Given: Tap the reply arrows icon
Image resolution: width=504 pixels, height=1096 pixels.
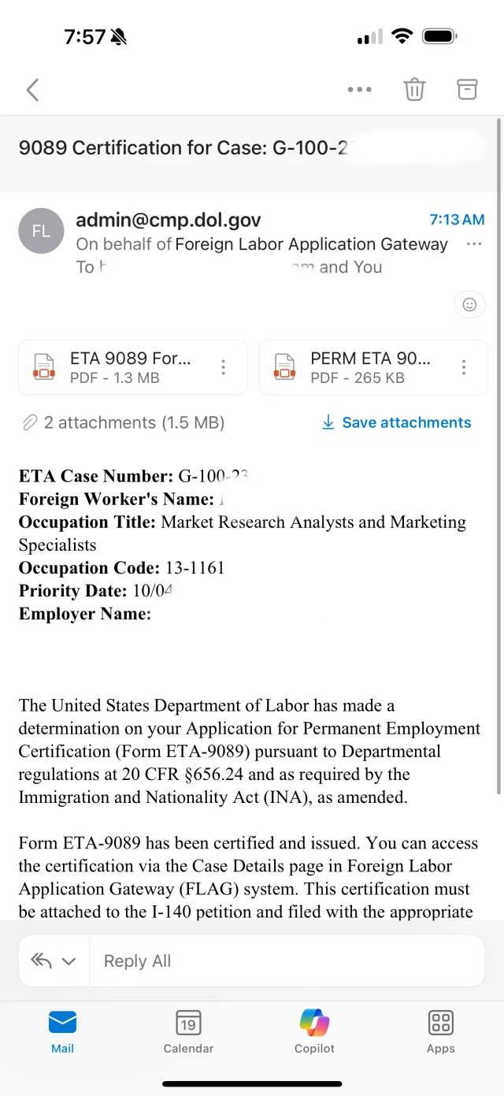Looking at the screenshot, I should [41, 960].
